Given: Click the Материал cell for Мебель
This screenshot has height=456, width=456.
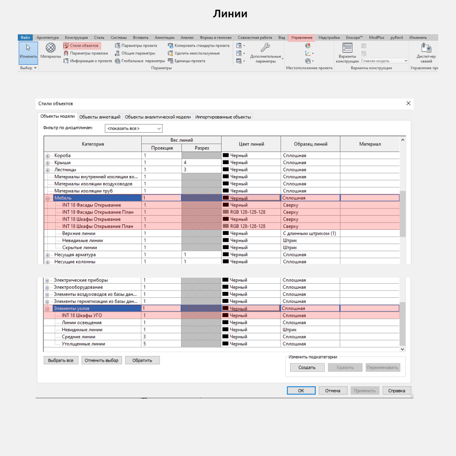Looking at the screenshot, I should point(370,198).
